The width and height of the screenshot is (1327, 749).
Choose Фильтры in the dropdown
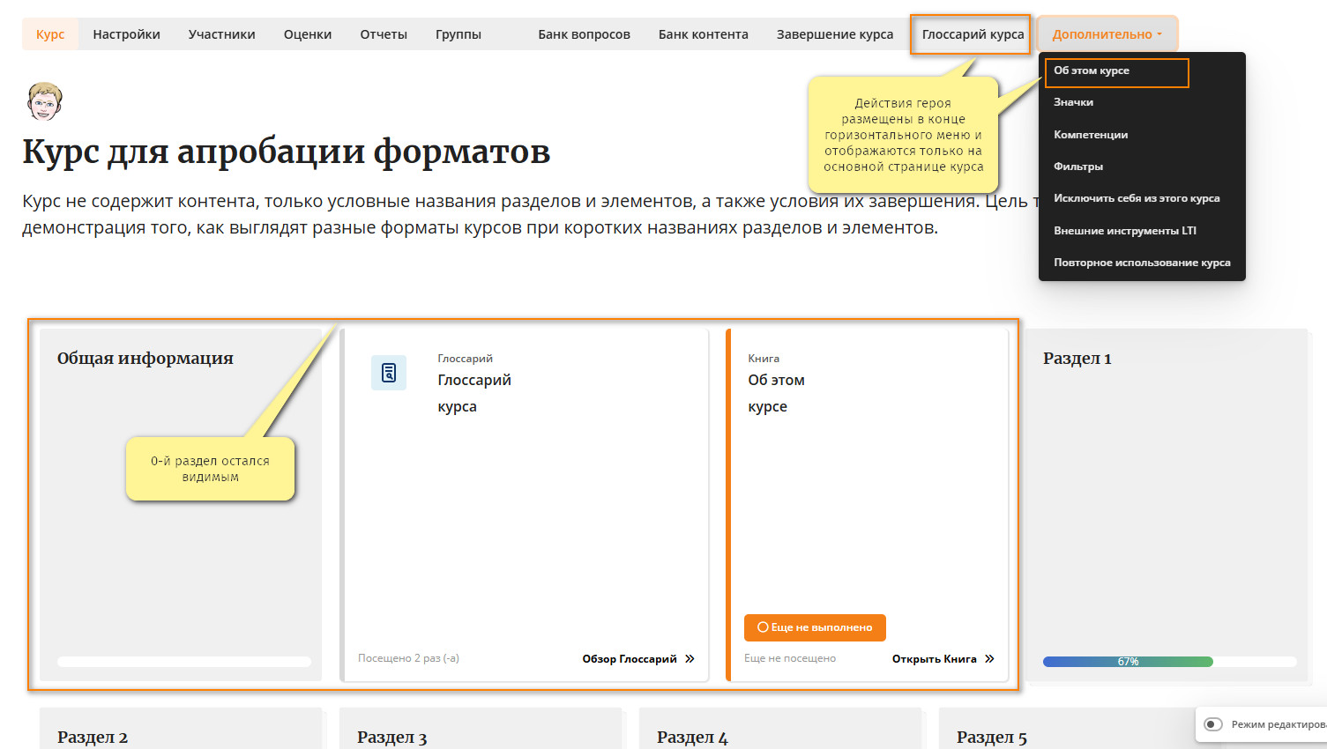[x=1078, y=167]
